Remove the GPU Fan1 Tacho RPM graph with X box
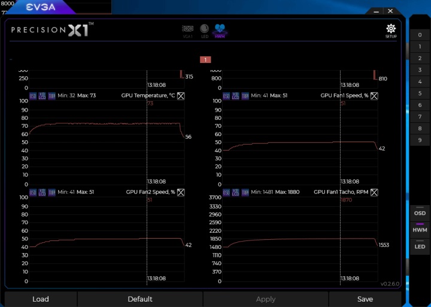Image resolution: width=431 pixels, height=307 pixels. pos(374,192)
